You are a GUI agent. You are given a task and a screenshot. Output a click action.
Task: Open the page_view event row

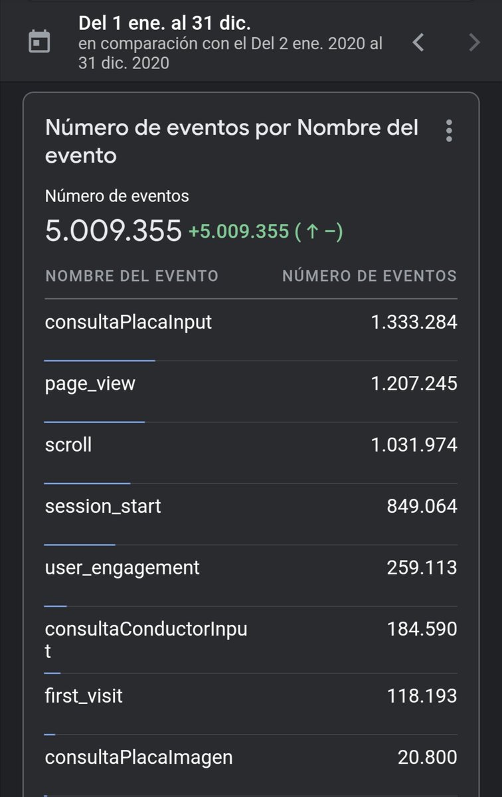pyautogui.click(x=251, y=392)
